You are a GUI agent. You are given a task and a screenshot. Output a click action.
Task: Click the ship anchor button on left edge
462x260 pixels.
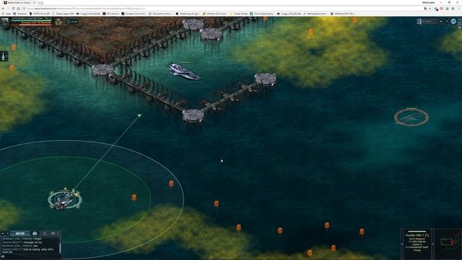[x=4, y=56]
